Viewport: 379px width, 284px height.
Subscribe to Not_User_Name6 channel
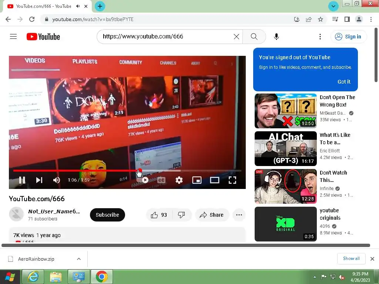(107, 215)
